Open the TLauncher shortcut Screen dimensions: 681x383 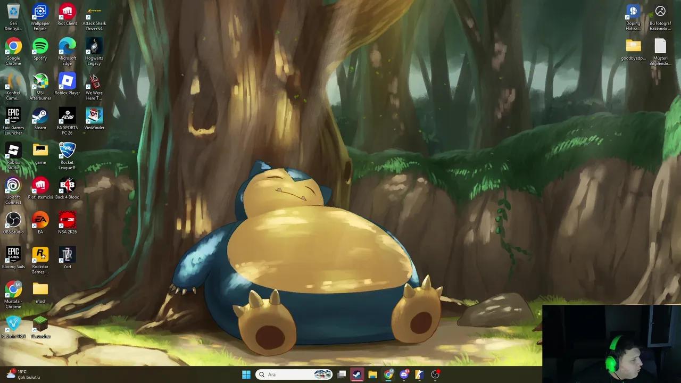coord(40,324)
